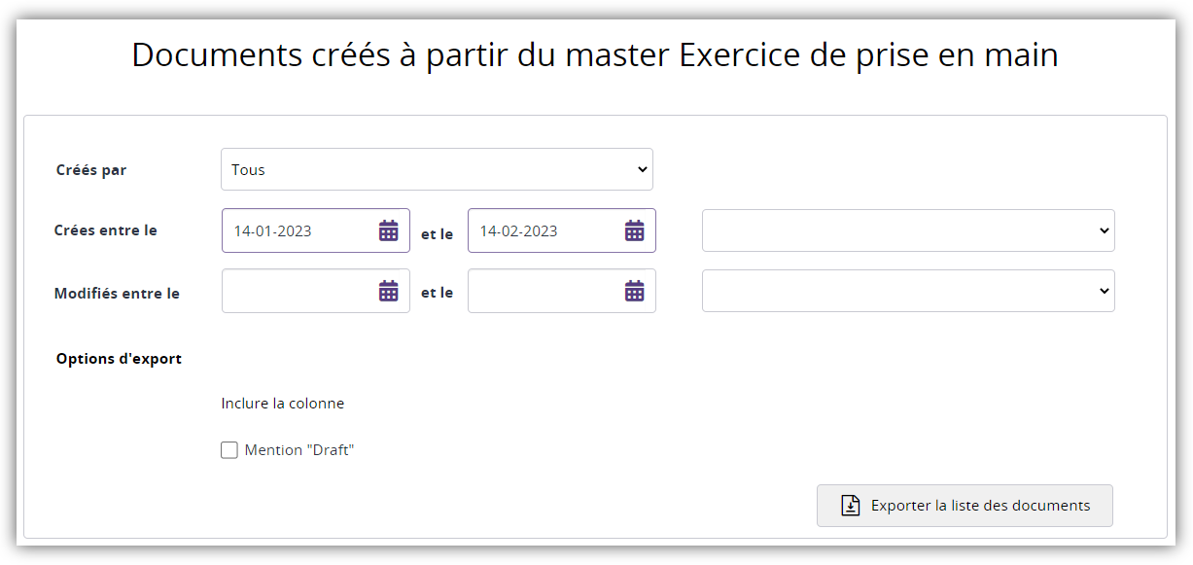Image resolution: width=1193 pixels, height=565 pixels.
Task: Open calendar for 'Modifiés entre le' start date
Action: pos(389,291)
